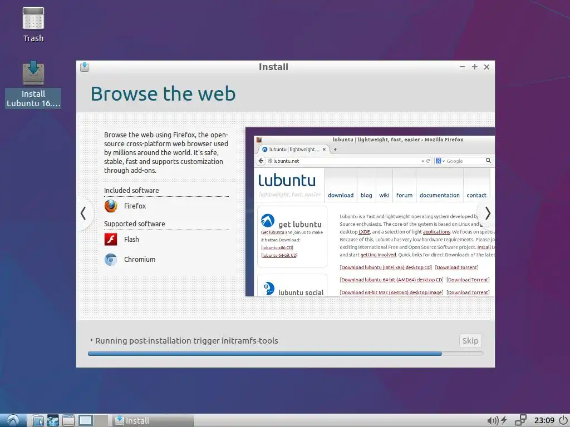Click the power lightning bolt tray icon
The width and height of the screenshot is (570, 427).
pos(504,420)
